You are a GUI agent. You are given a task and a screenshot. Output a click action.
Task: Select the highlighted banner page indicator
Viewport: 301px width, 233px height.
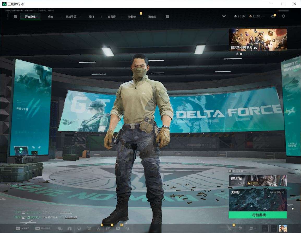[x=241, y=54]
